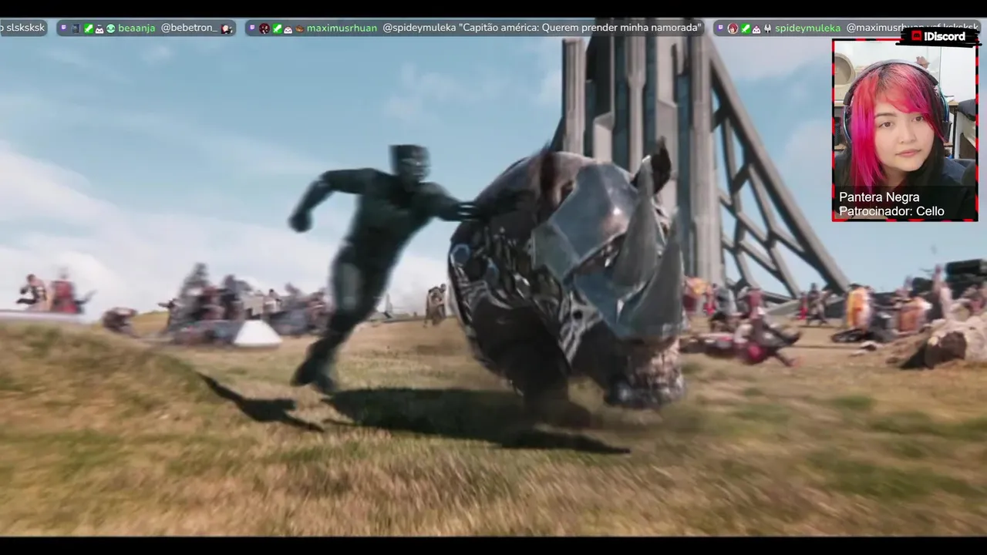Open green username spideymuleka
Image resolution: width=987 pixels, height=555 pixels.
[x=807, y=28]
